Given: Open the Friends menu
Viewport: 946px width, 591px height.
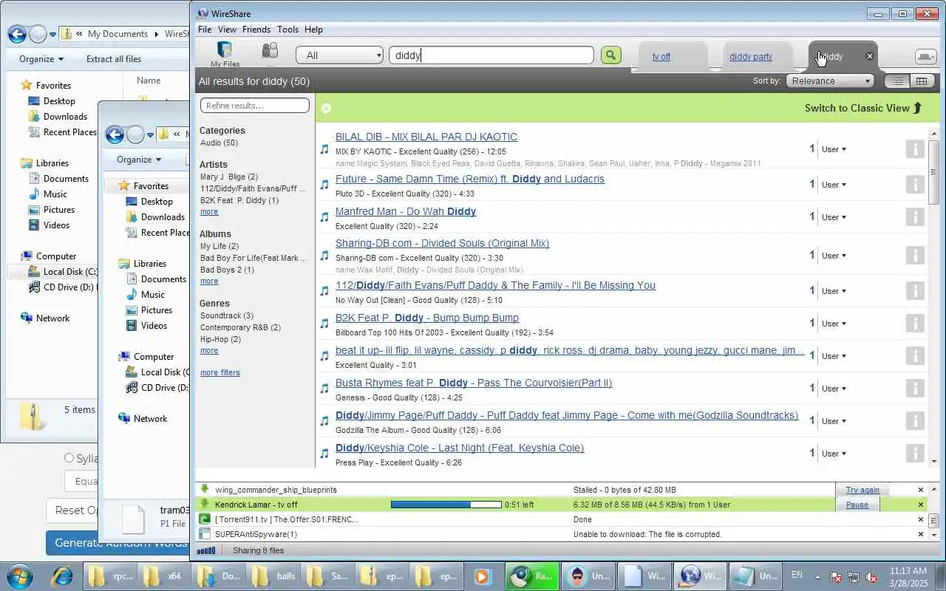Looking at the screenshot, I should pyautogui.click(x=256, y=30).
